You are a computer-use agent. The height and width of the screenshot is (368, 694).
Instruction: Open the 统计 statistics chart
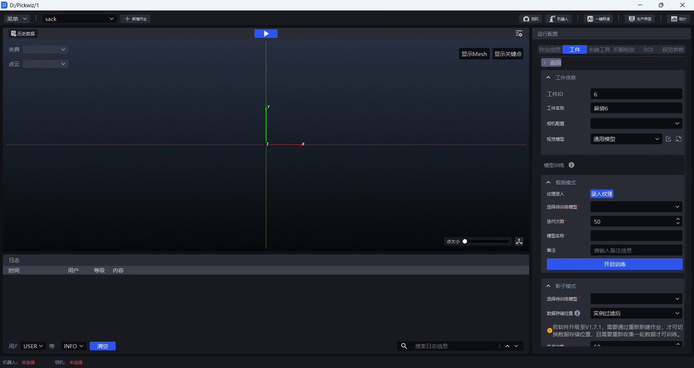(x=678, y=19)
